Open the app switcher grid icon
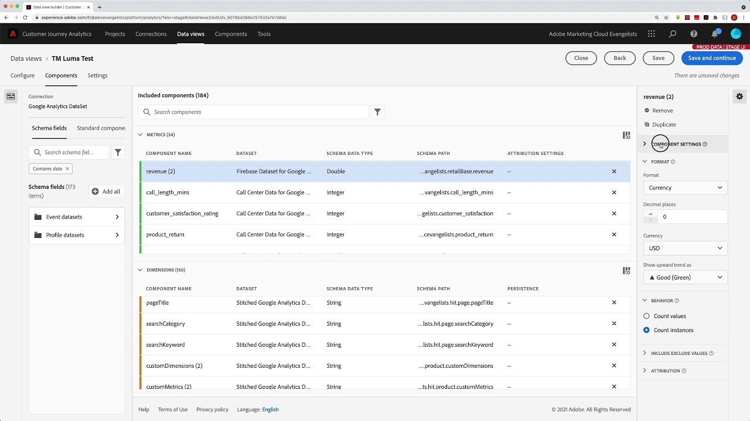The image size is (750, 421). (x=652, y=34)
